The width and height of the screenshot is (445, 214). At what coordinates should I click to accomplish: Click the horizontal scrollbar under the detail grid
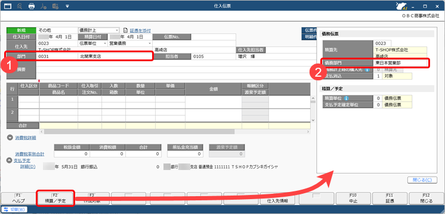(139, 132)
